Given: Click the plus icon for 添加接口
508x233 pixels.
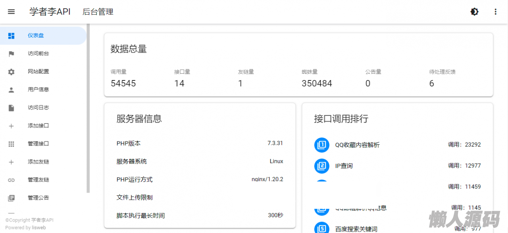Looking at the screenshot, I should [x=11, y=126].
